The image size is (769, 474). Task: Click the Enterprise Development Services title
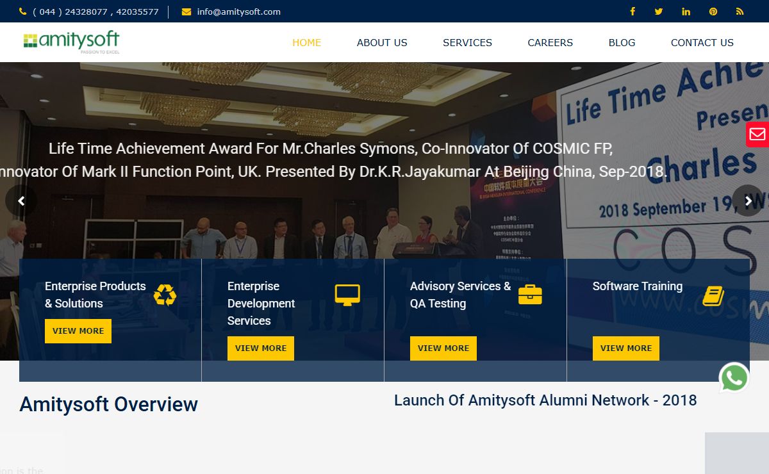261,304
